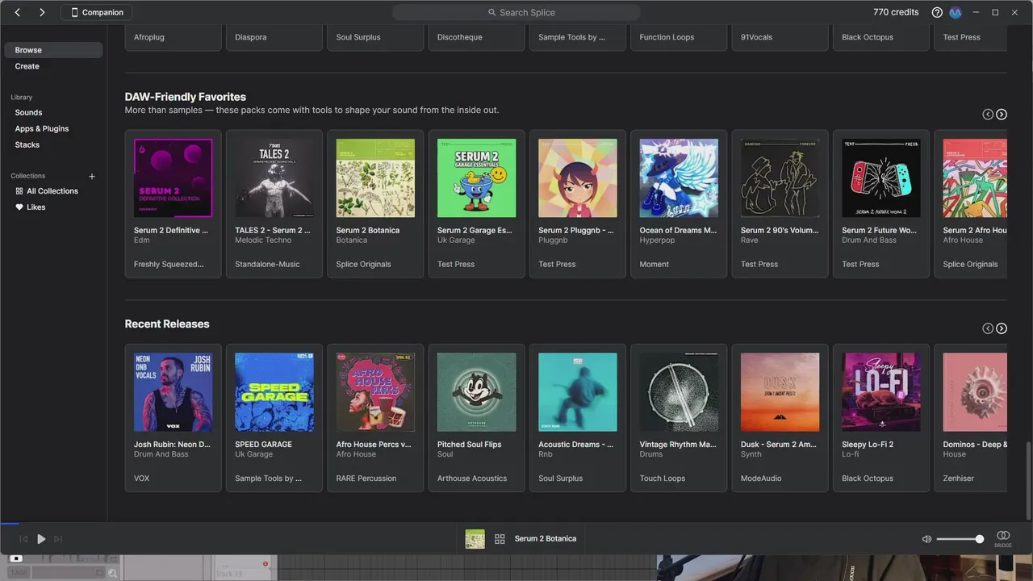Check the 770 credits balance

tap(896, 12)
